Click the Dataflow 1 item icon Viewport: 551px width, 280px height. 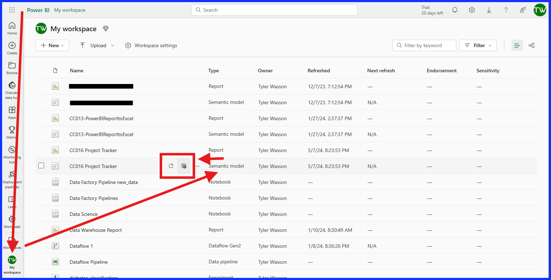click(55, 246)
